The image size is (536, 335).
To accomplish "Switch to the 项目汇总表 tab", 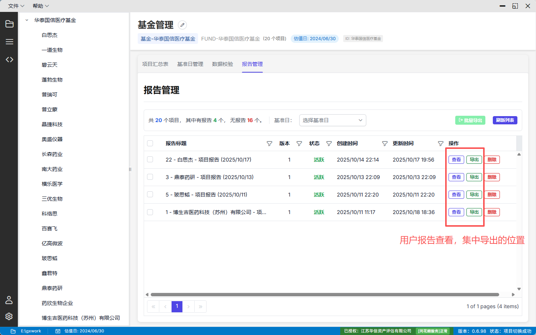I will [x=155, y=64].
